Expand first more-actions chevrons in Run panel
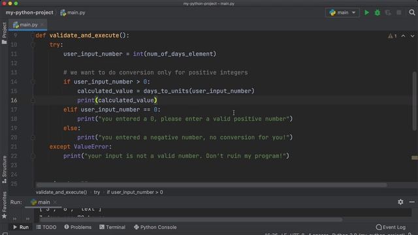 14,219
